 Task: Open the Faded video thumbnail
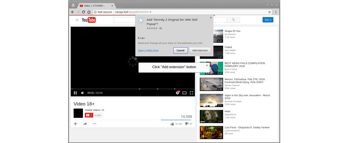click(x=212, y=52)
